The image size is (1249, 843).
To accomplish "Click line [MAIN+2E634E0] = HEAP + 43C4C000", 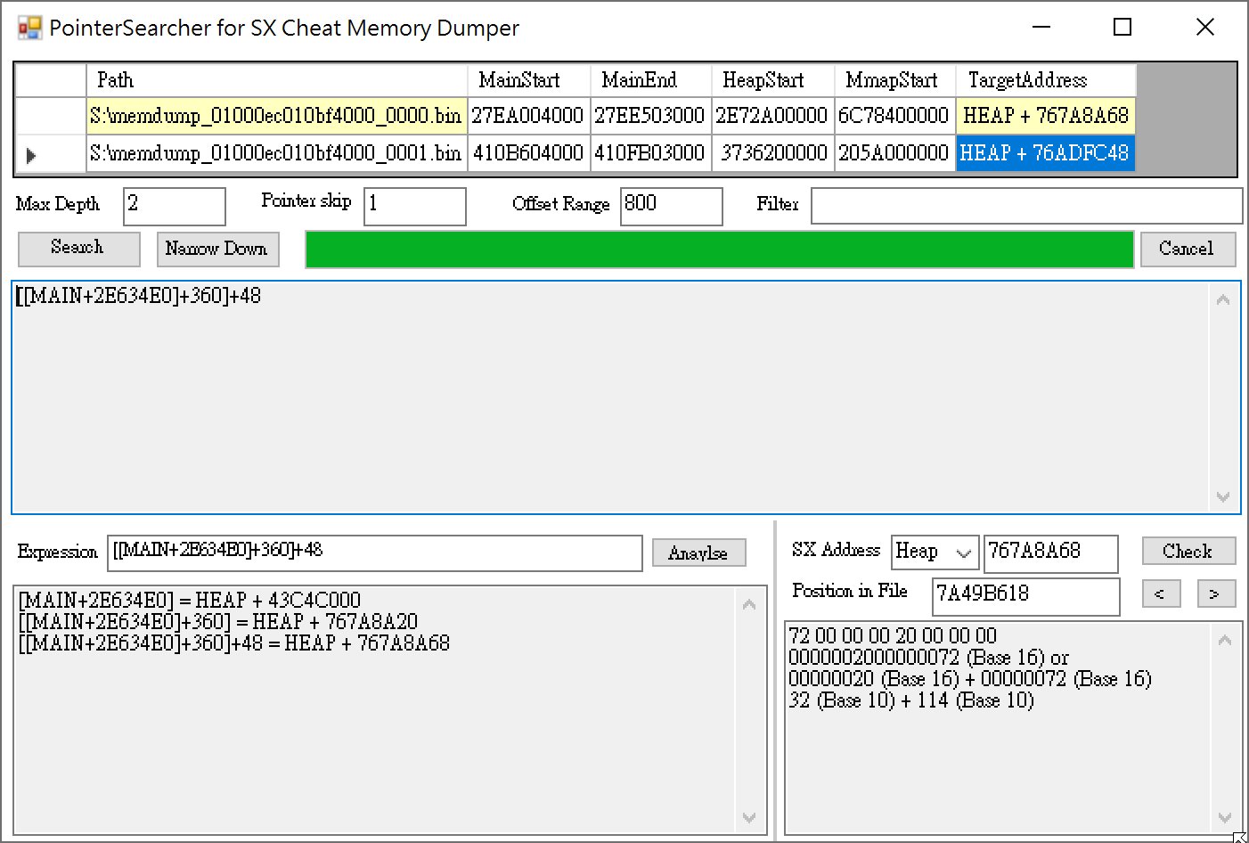I will tap(190, 601).
